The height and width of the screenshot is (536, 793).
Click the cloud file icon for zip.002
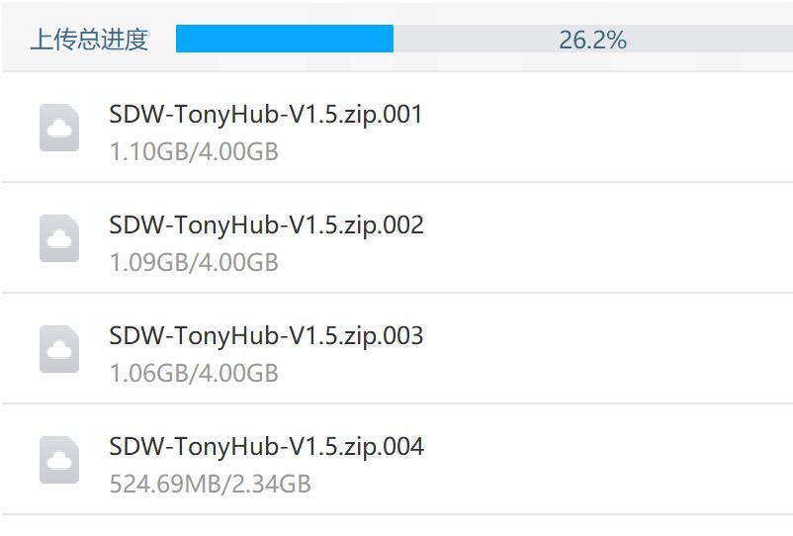point(59,238)
